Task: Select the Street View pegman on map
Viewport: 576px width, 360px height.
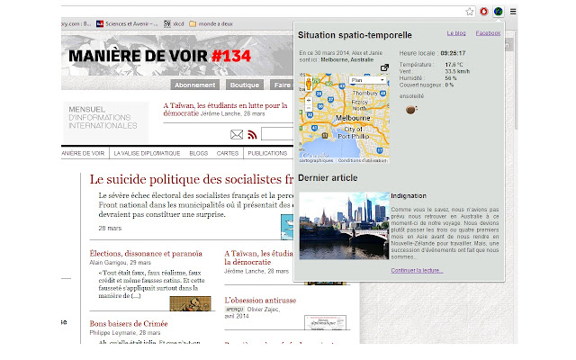Action: pos(309,83)
